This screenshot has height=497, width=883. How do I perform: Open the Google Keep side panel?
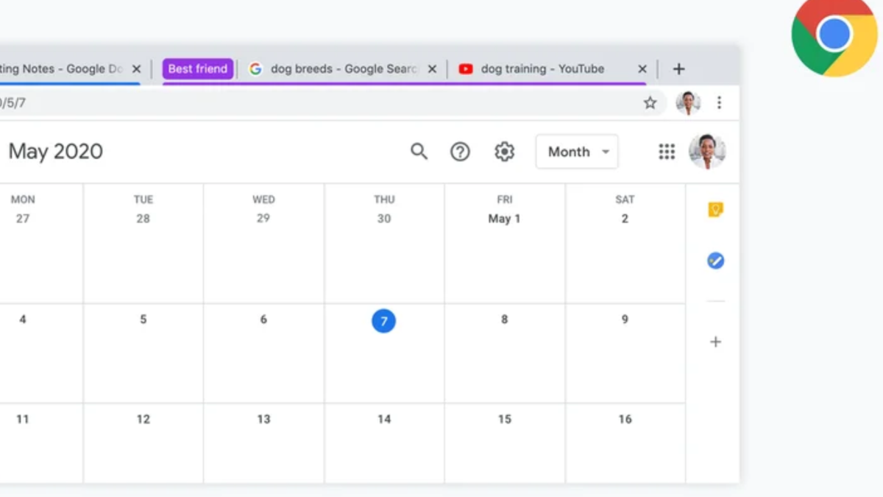click(714, 209)
